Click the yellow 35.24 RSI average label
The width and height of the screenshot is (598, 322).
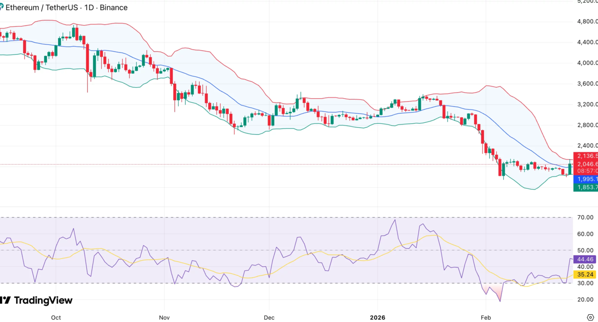tap(585, 275)
